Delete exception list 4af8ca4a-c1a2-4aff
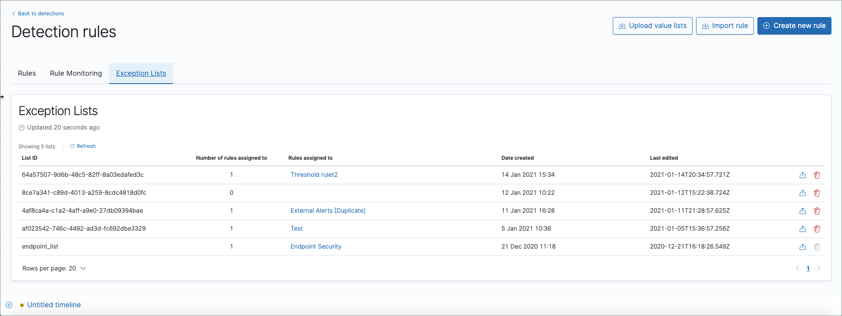 tap(817, 211)
